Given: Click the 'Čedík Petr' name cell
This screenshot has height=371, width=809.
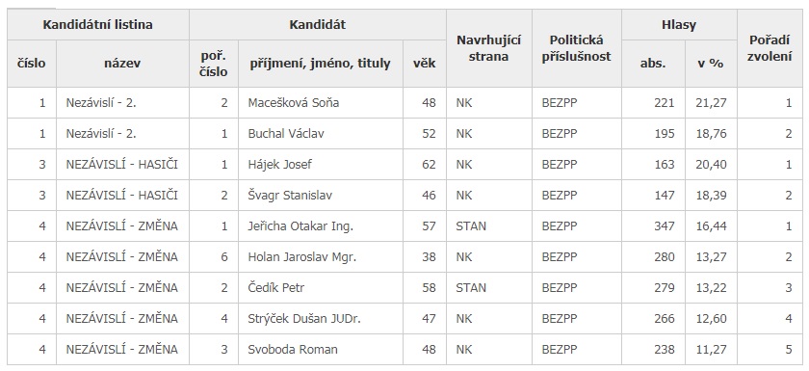Looking at the screenshot, I should tap(276, 288).
